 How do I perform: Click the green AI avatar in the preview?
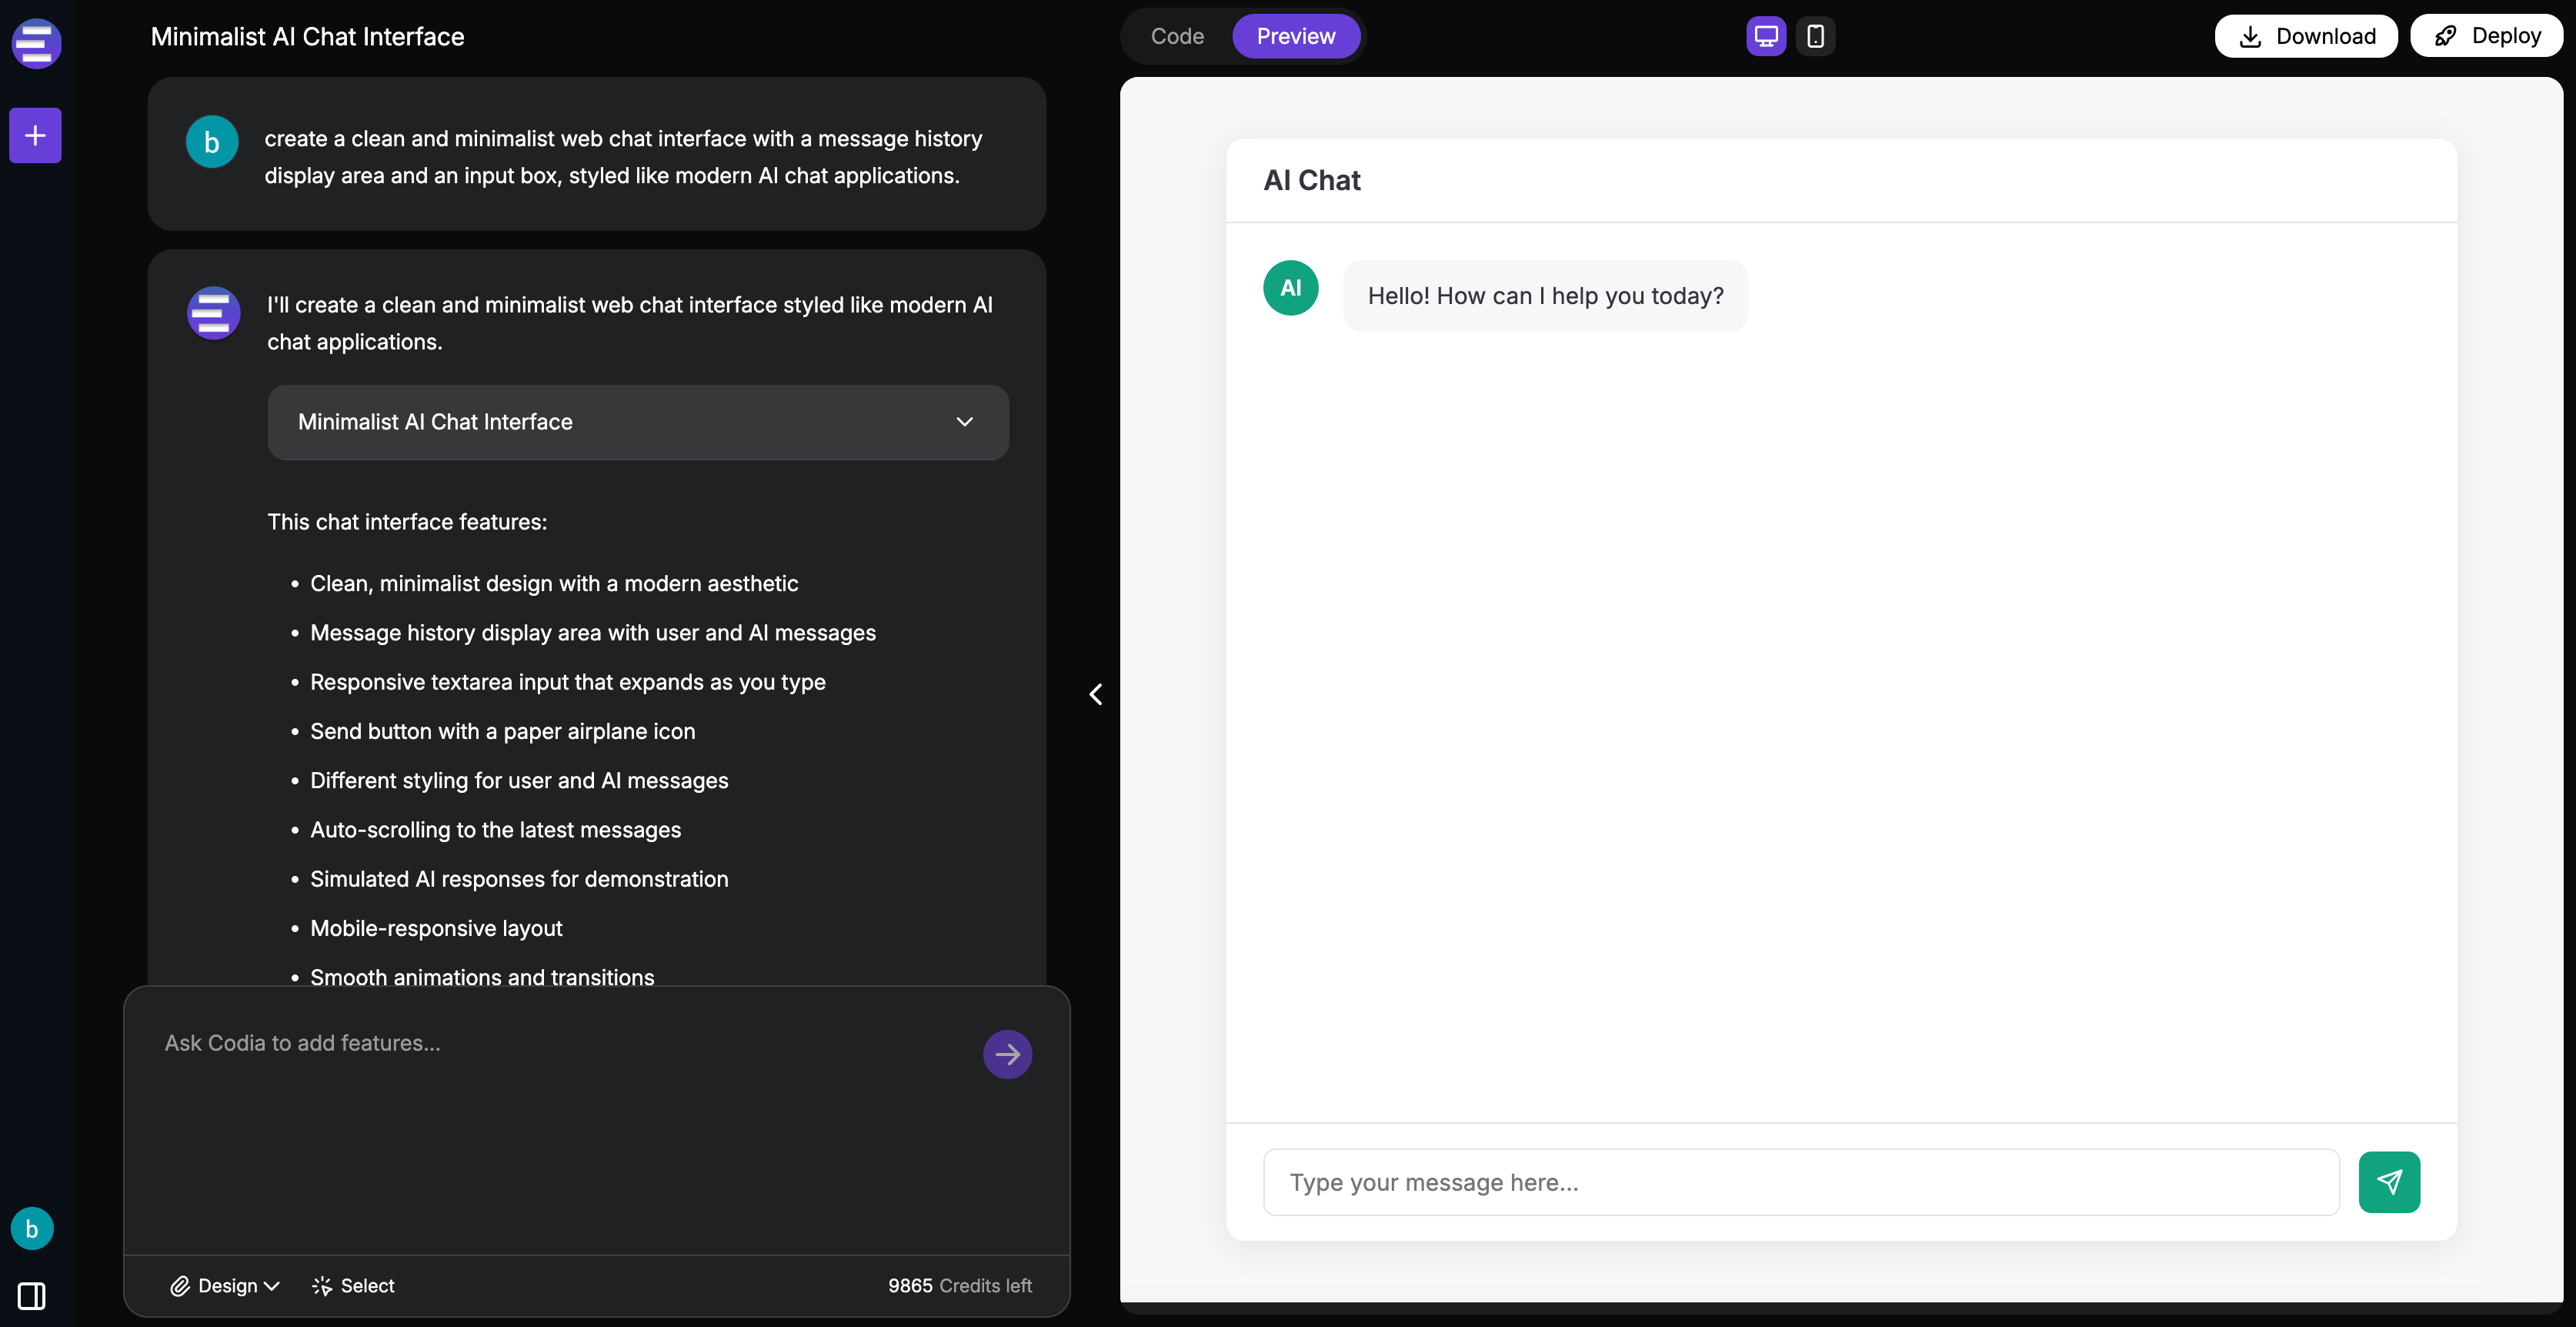[x=1290, y=288]
